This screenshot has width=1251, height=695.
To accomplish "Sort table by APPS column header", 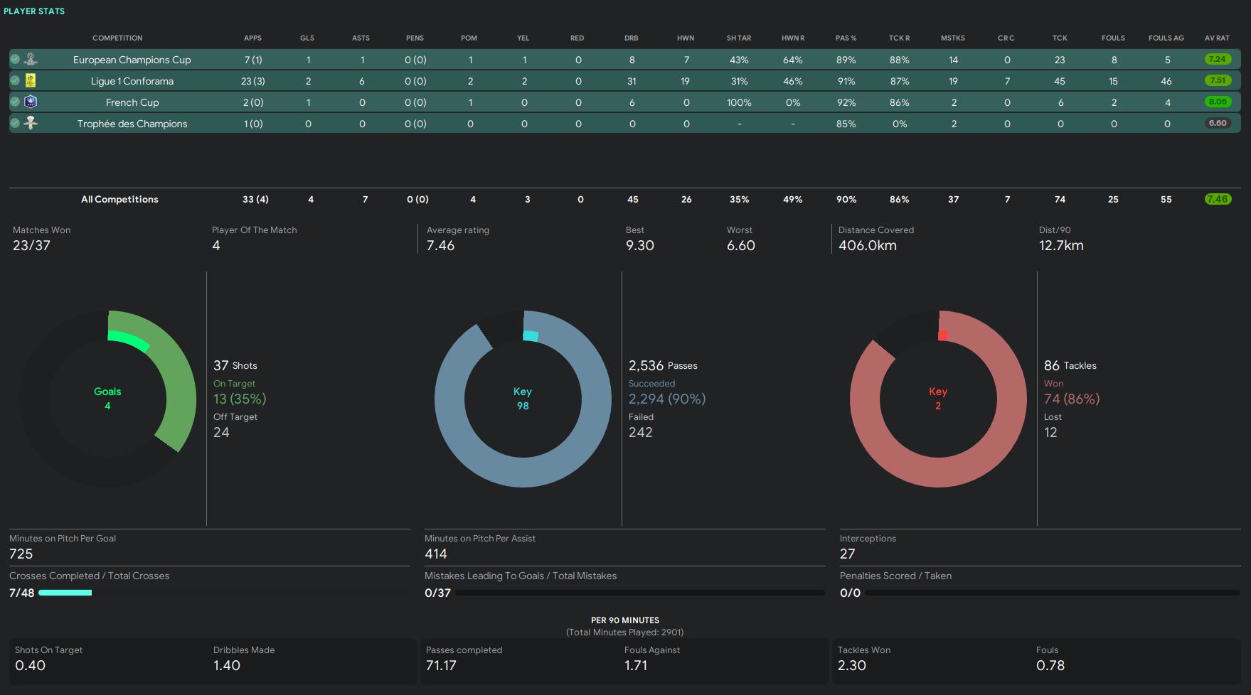I will (x=252, y=38).
